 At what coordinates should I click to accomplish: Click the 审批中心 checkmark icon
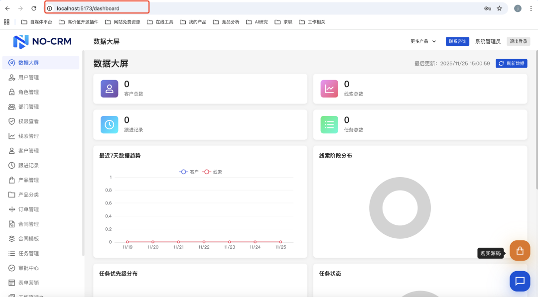tap(11, 268)
